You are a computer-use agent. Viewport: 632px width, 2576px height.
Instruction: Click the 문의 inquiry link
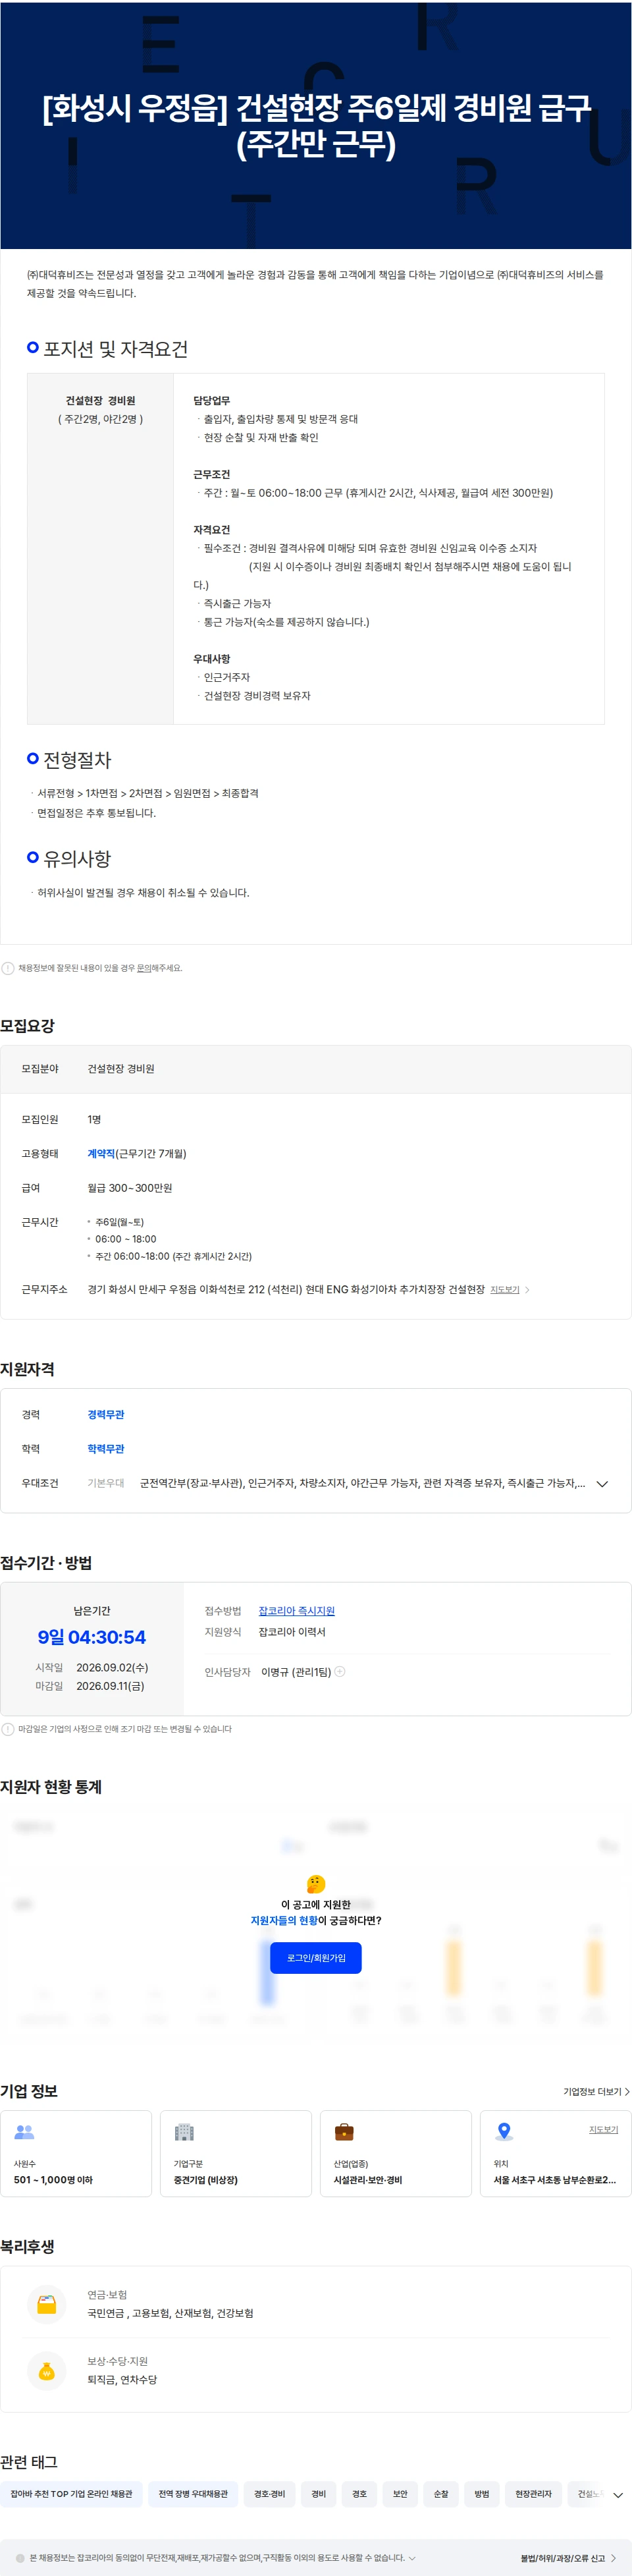(143, 968)
